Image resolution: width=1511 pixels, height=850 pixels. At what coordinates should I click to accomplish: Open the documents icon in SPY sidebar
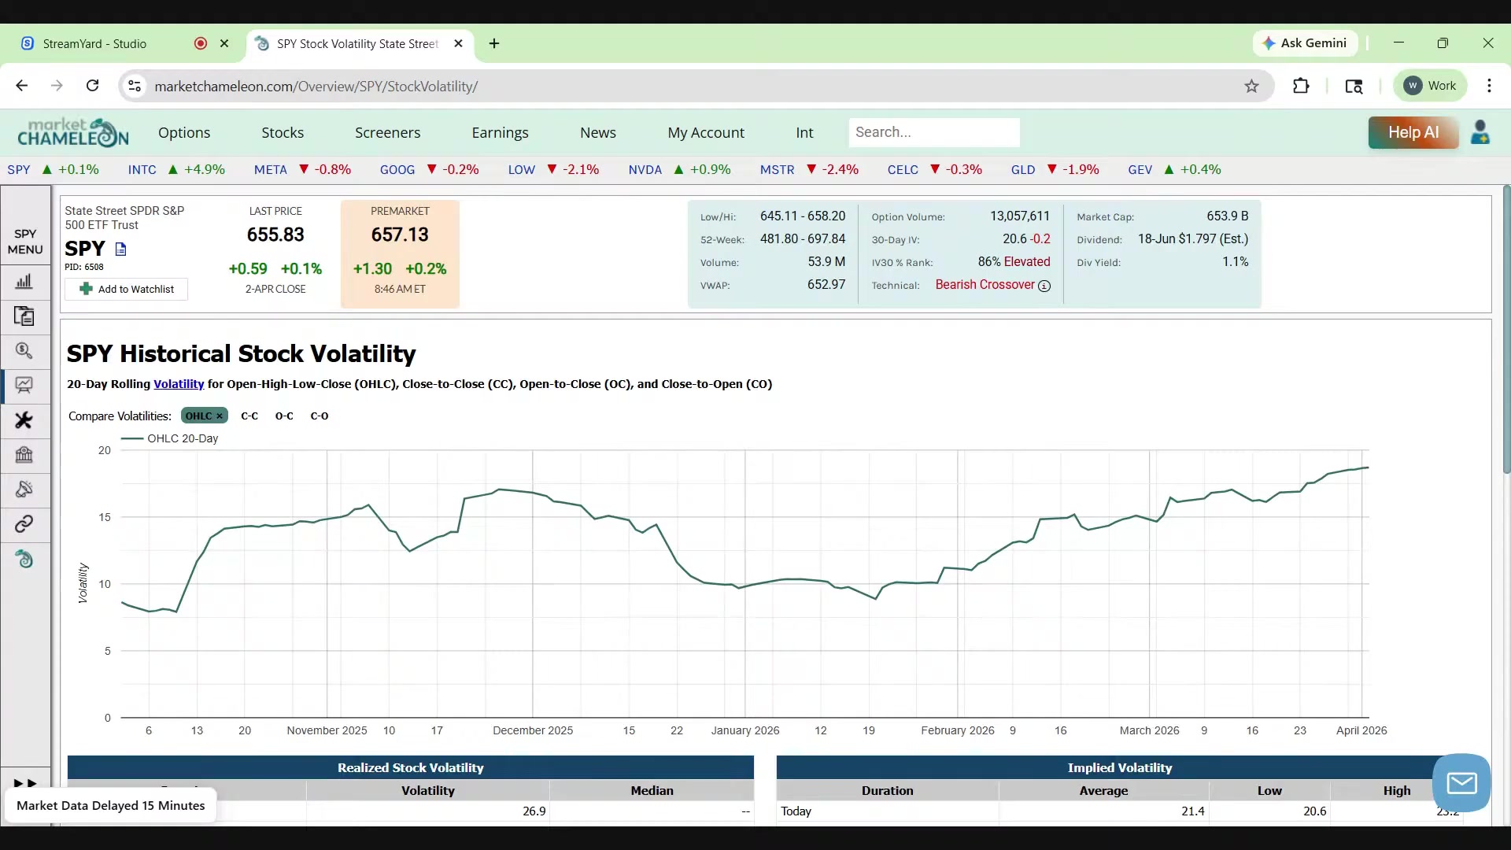coord(24,316)
